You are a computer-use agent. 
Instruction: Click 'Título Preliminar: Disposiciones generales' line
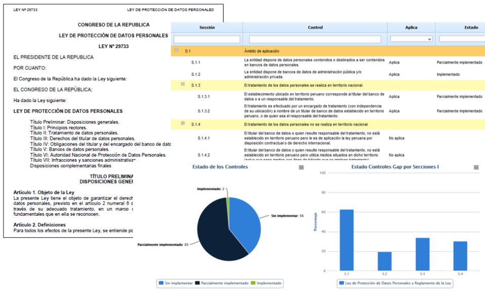[74, 122]
